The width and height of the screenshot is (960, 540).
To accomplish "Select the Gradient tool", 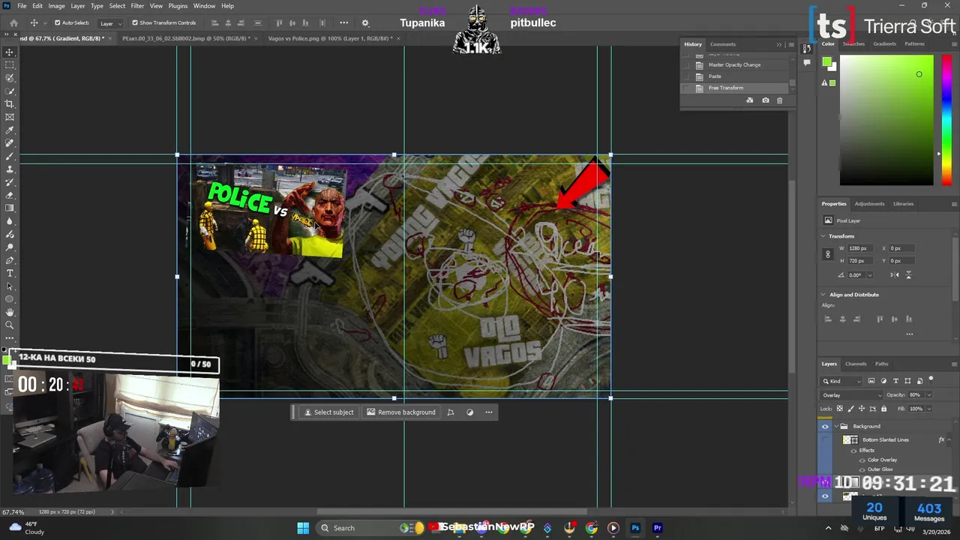I will [x=10, y=208].
